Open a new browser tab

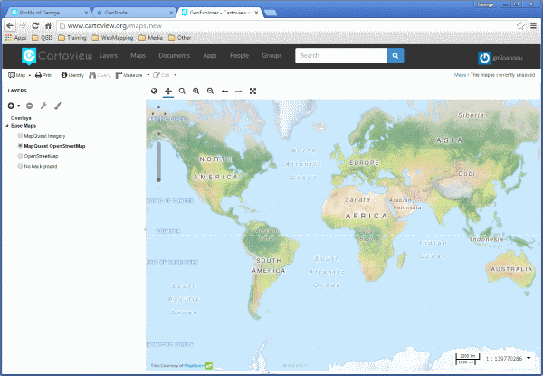[271, 13]
